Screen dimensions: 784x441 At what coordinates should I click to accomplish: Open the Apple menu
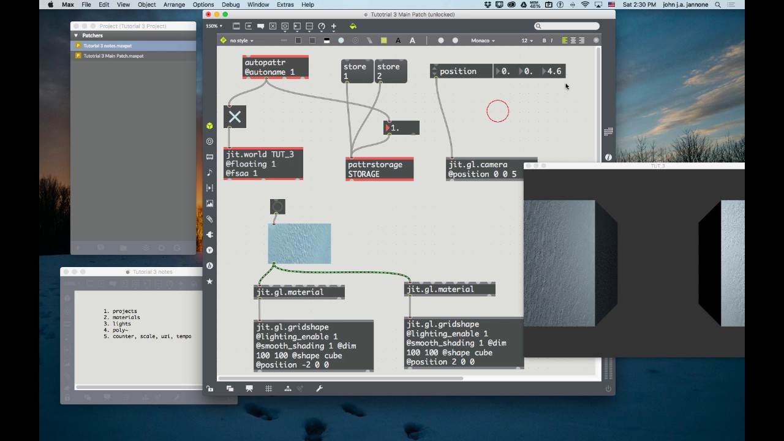(x=51, y=4)
